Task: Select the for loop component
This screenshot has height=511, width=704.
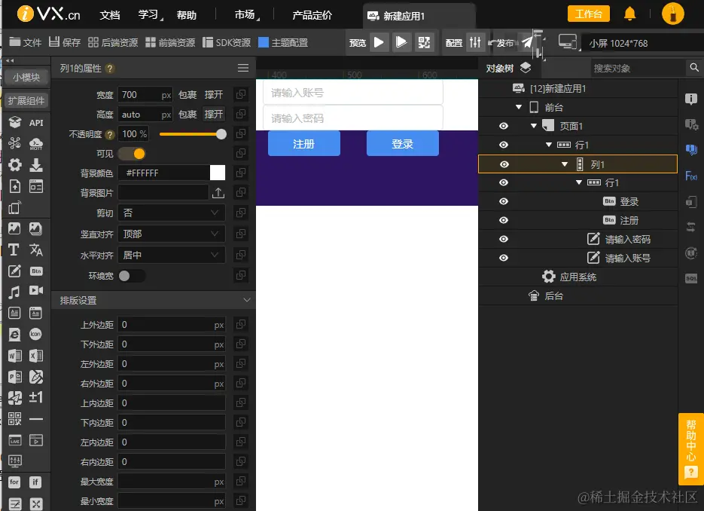Action: coord(14,482)
